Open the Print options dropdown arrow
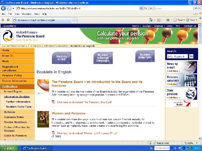The width and height of the screenshot is (202, 151). [171, 20]
